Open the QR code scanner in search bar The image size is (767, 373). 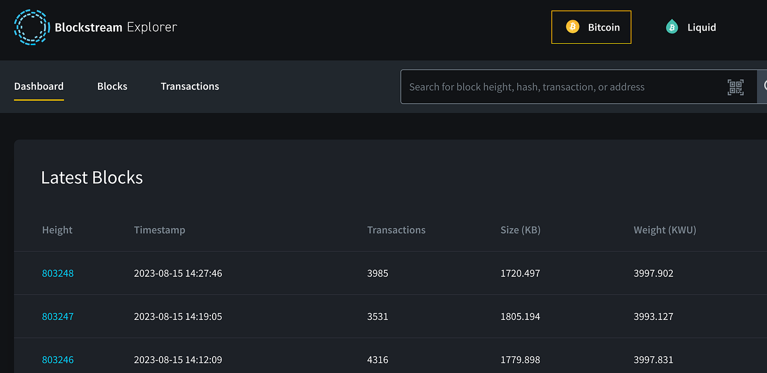[x=736, y=86]
